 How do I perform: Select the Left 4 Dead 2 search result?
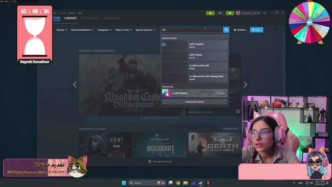click(195, 45)
